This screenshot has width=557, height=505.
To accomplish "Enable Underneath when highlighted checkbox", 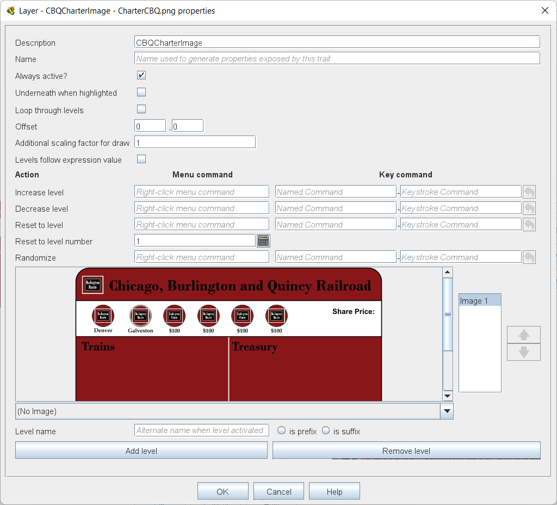I will [141, 92].
